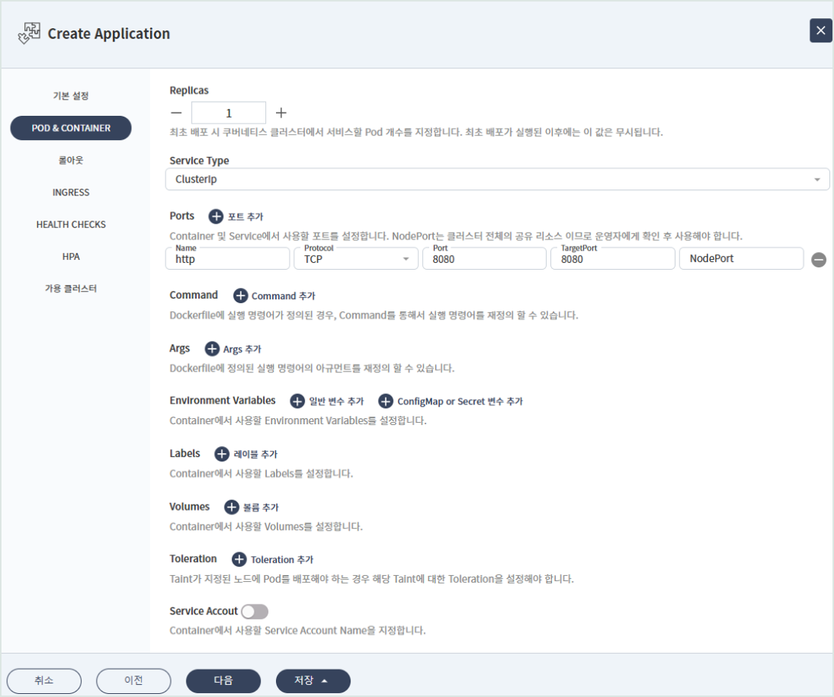Click the 취소 cancel button
834x697 pixels.
(x=44, y=680)
